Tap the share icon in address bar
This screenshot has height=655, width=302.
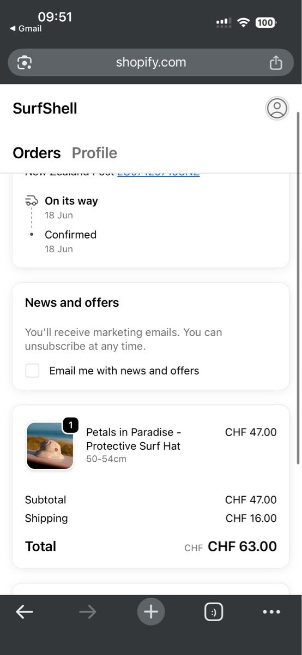click(x=276, y=62)
